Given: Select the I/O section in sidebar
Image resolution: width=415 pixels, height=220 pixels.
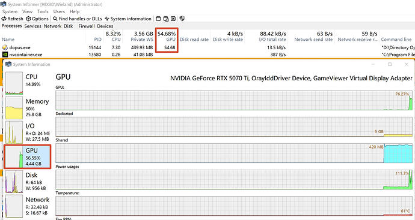Looking at the screenshot, I should click(x=28, y=132).
